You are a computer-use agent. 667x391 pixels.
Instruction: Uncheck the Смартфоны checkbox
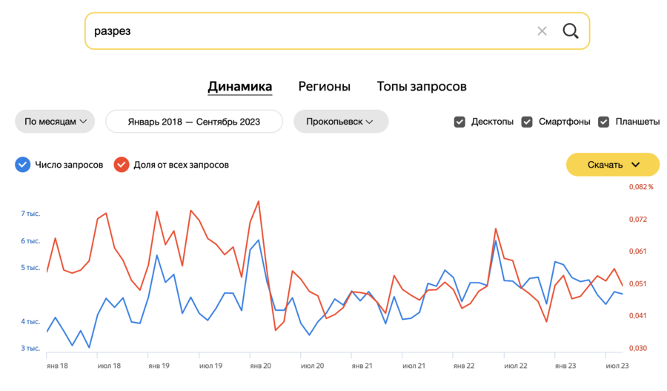click(x=527, y=122)
